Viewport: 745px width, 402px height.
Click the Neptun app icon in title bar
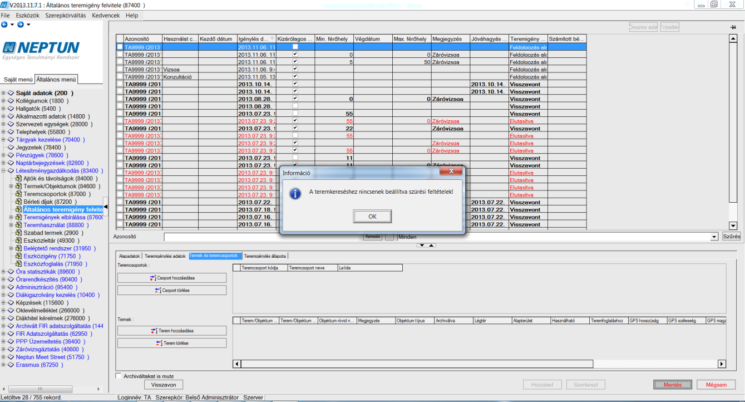4,5
